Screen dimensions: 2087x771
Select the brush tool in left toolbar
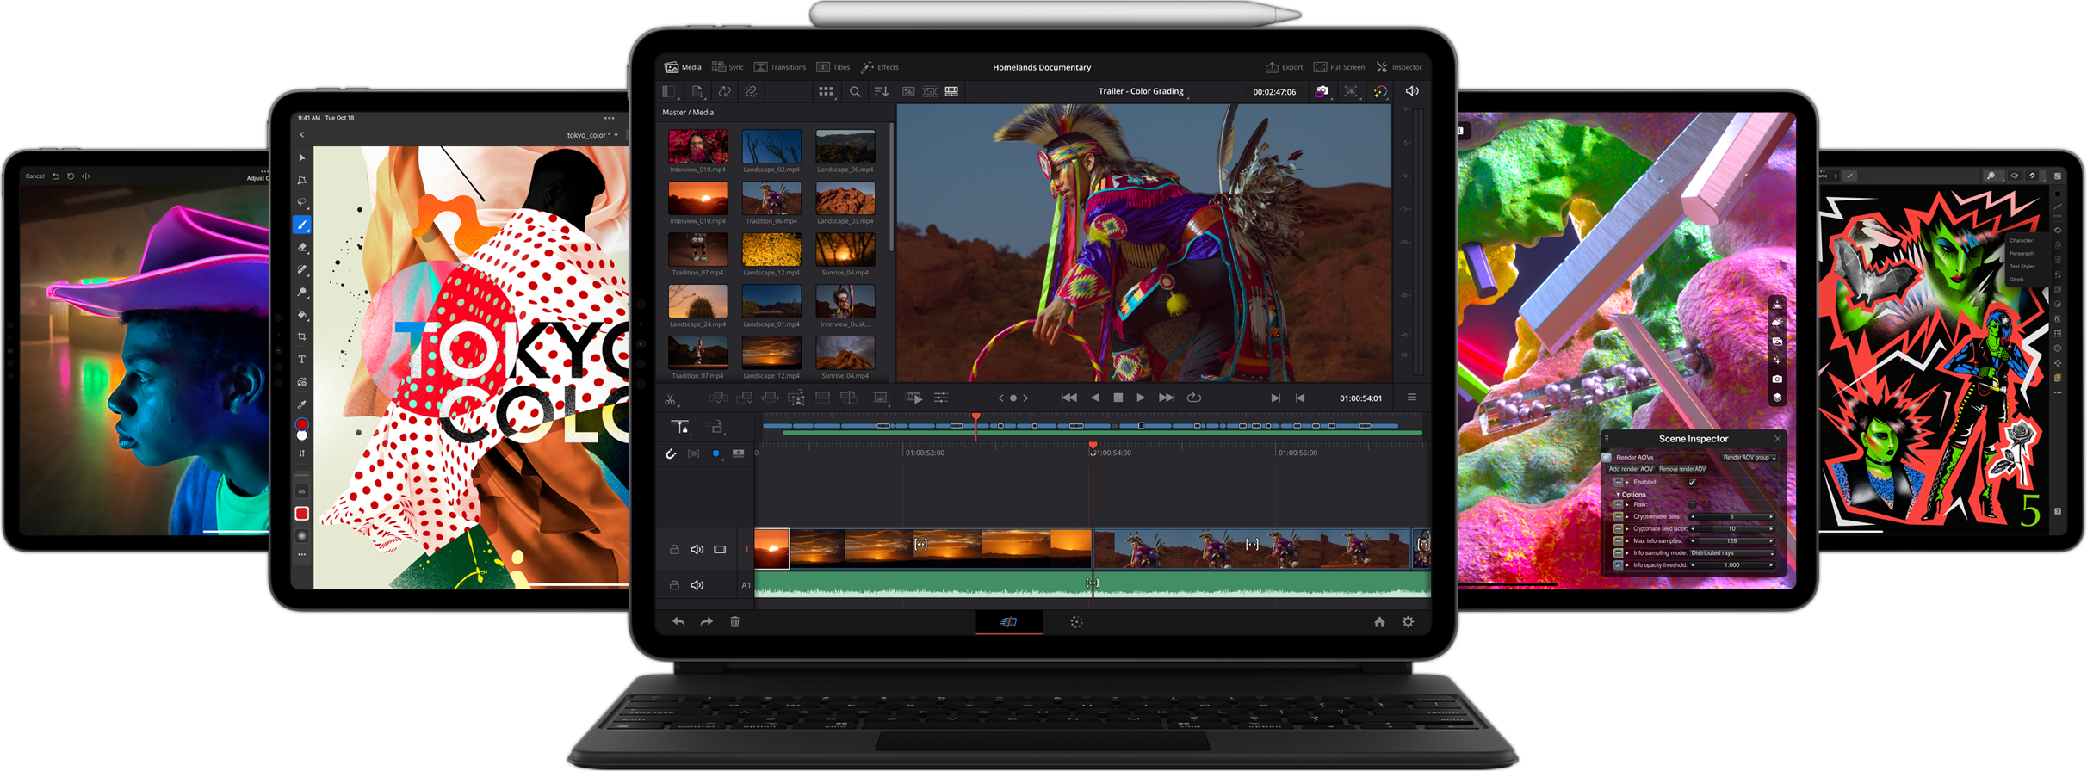click(301, 225)
